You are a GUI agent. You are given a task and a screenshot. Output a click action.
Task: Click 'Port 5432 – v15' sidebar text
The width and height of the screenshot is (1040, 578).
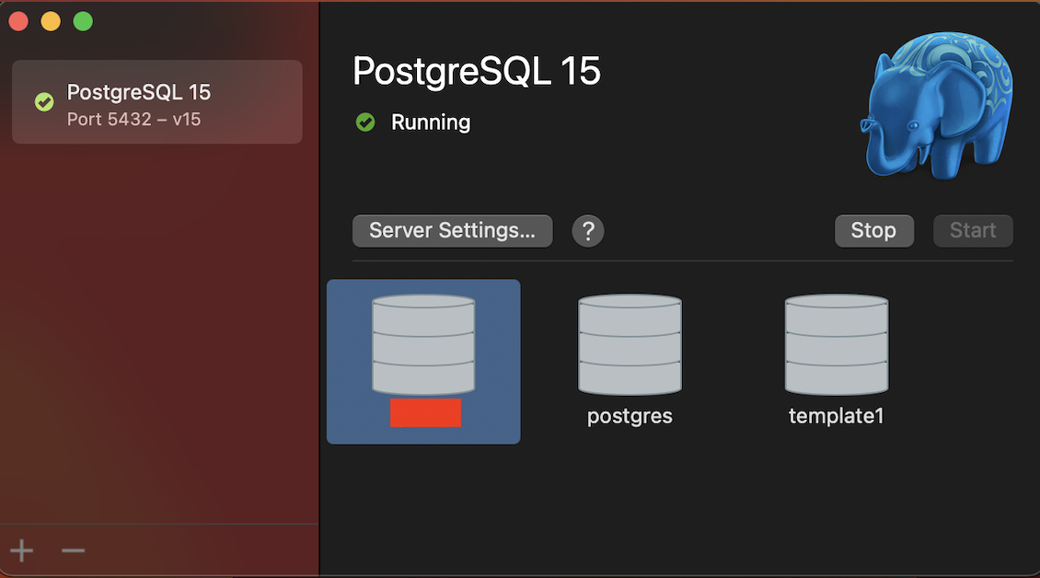click(x=134, y=120)
